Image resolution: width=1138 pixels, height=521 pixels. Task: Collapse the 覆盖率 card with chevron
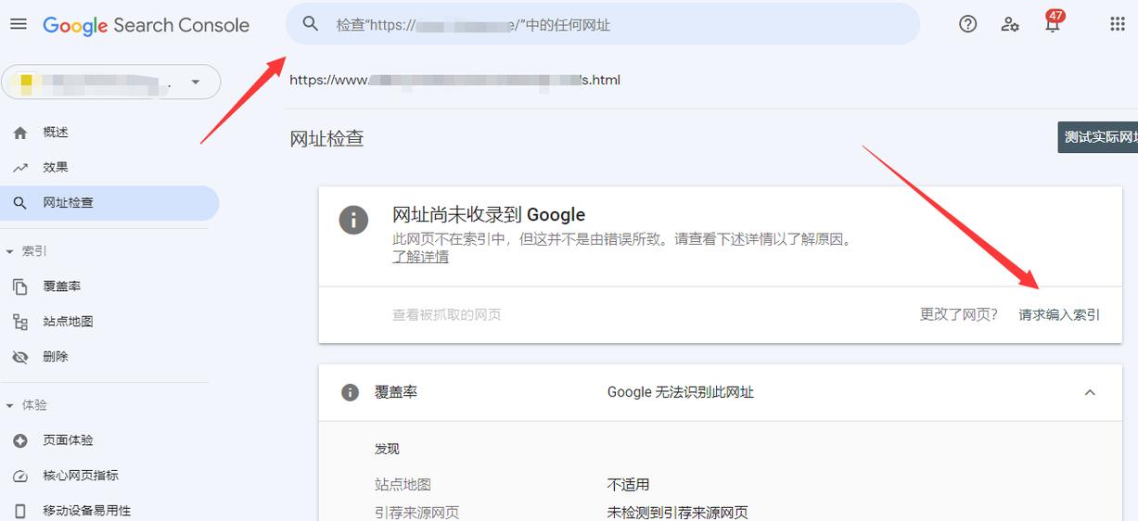(1090, 392)
